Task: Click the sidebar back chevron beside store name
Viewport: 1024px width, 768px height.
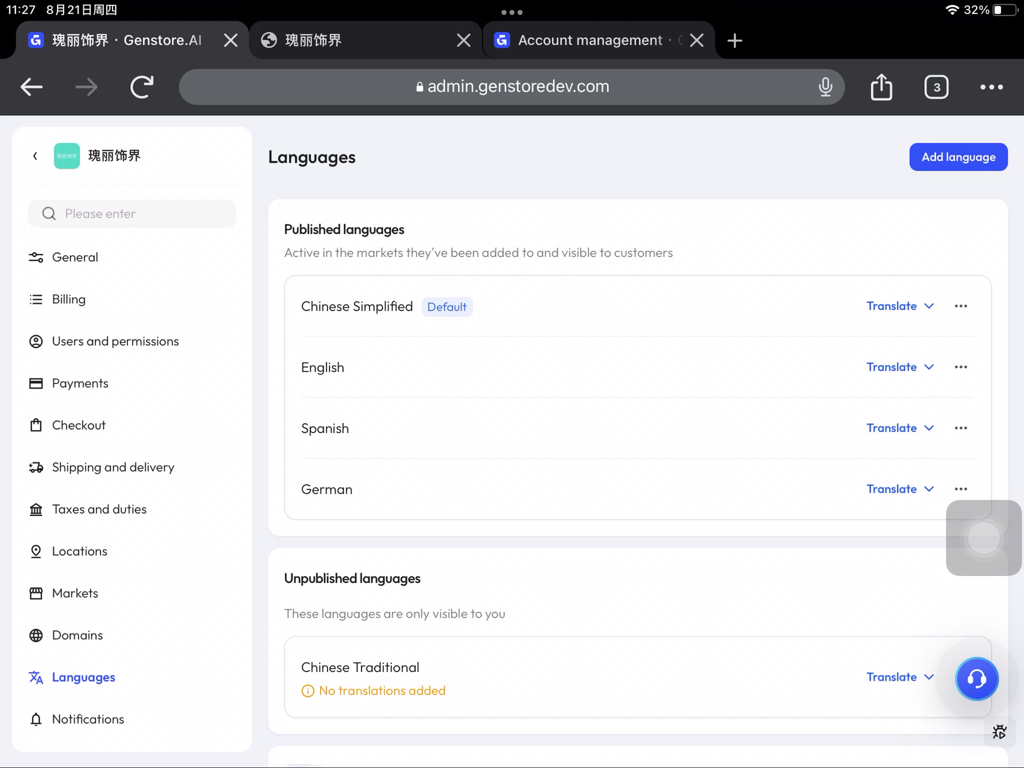Action: 35,156
